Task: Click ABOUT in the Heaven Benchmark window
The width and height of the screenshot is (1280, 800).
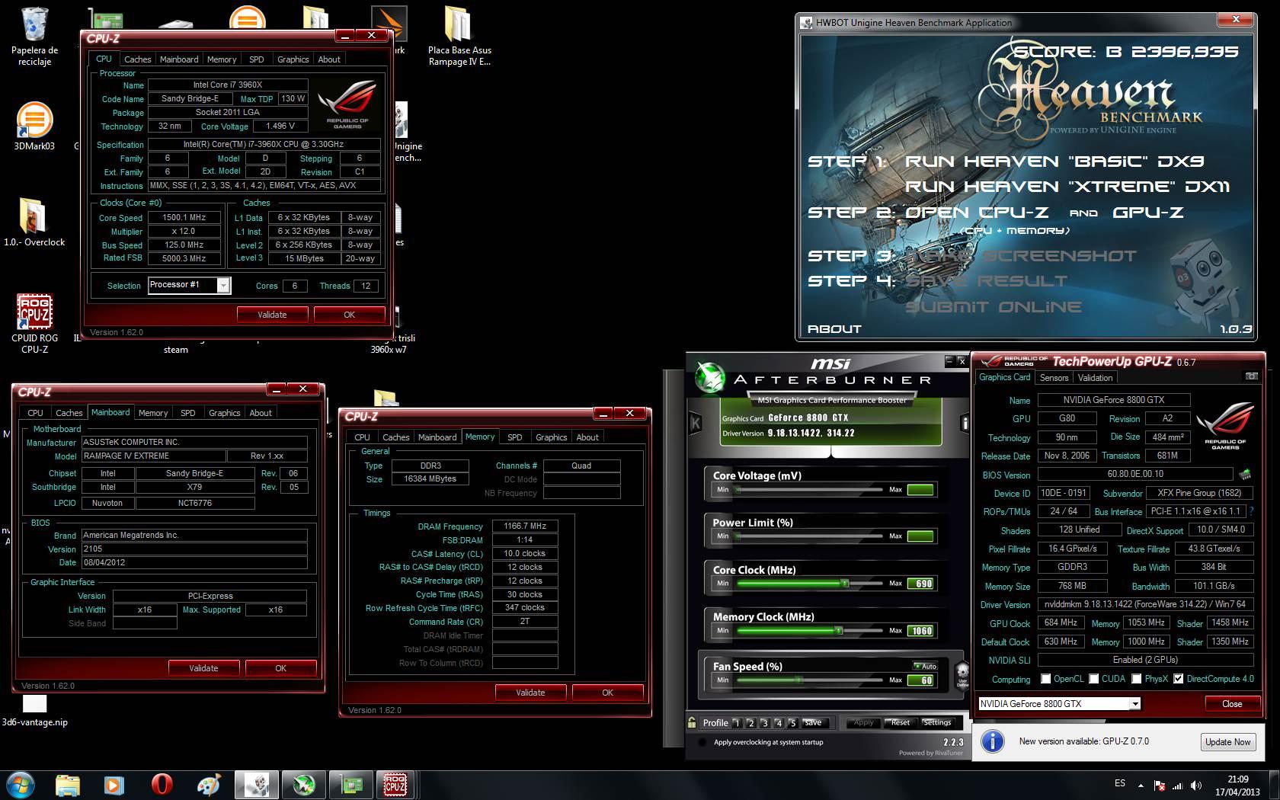Action: [834, 329]
